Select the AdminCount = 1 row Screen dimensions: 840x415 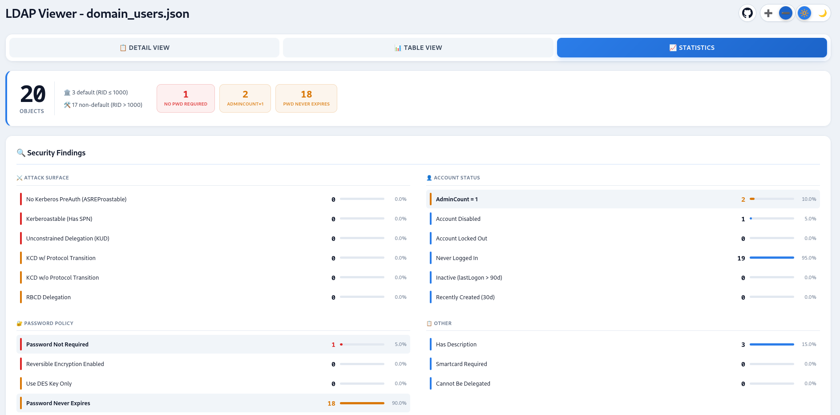pos(623,199)
